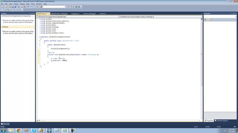The width and height of the screenshot is (238, 133).
Task: Click the Copy toolbar icon
Action: pyautogui.click(x=22, y=7)
